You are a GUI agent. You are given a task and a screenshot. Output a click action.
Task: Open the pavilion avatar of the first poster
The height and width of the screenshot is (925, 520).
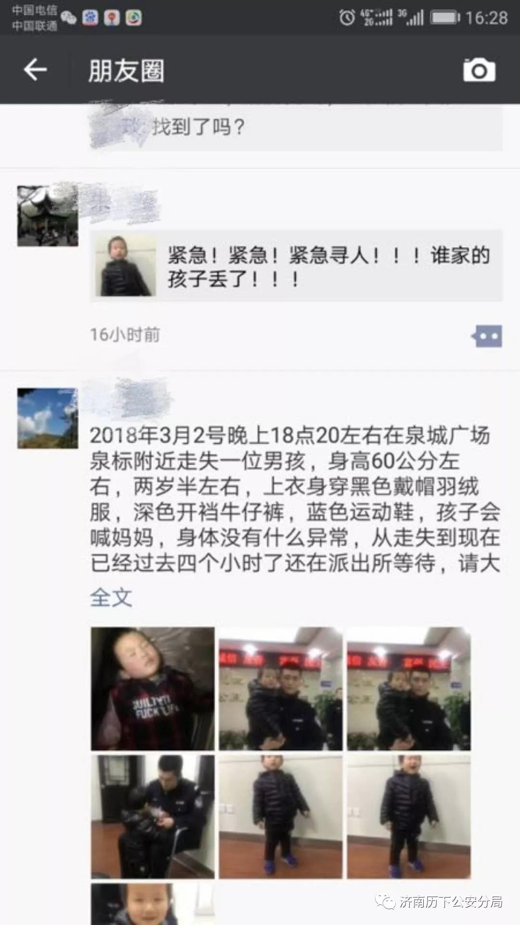(x=48, y=216)
